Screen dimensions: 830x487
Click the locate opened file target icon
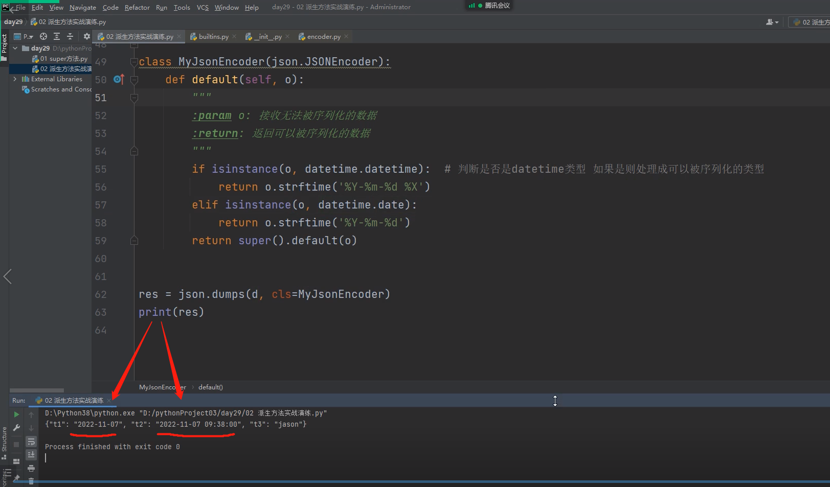pos(43,36)
